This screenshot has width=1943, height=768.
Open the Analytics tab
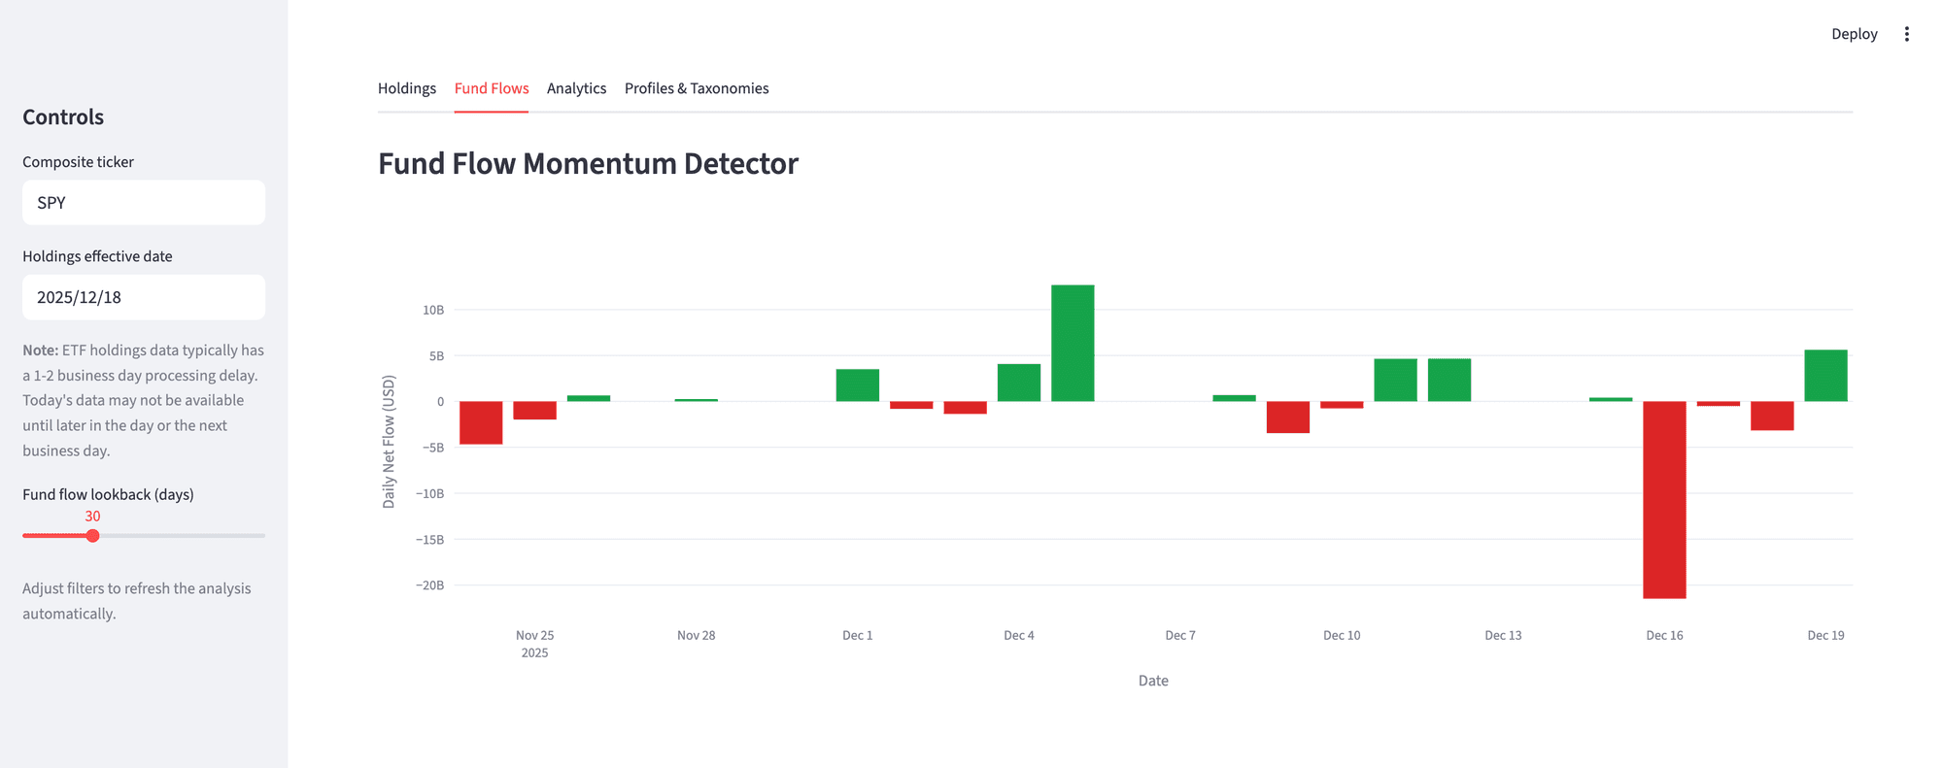[576, 88]
